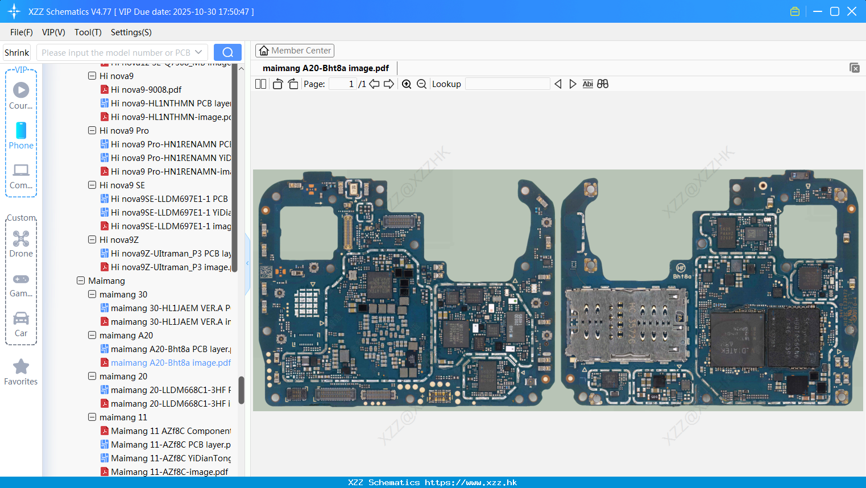Collapse the Maimang brand folder
This screenshot has height=488, width=866.
pos(81,280)
